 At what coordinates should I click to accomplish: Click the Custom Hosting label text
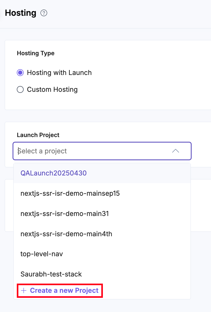[52, 89]
